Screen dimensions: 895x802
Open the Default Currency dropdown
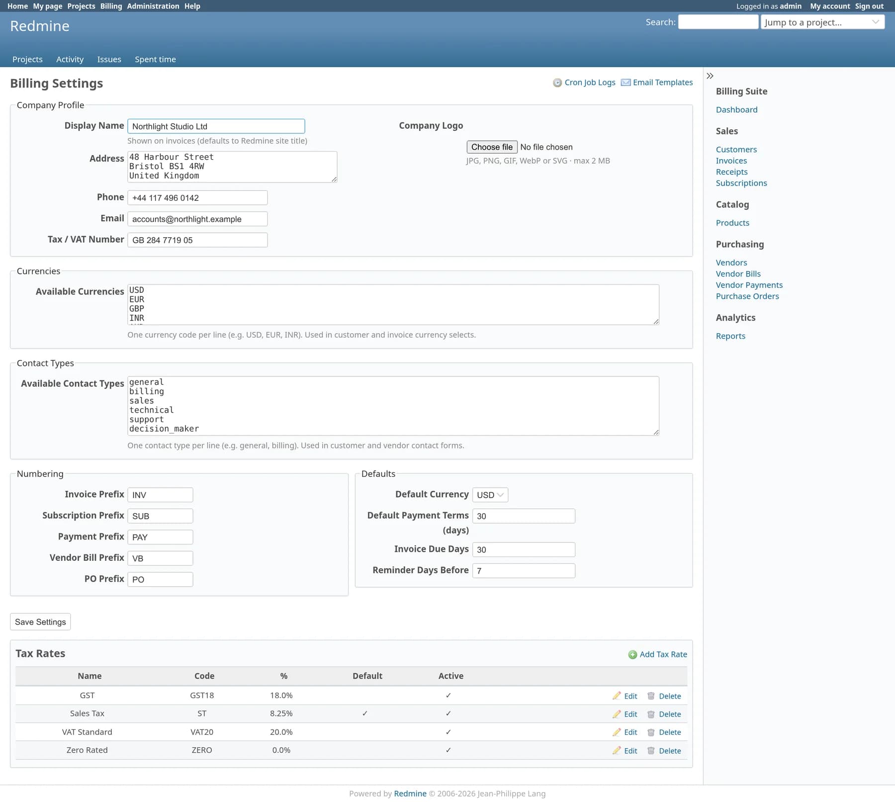click(x=490, y=495)
